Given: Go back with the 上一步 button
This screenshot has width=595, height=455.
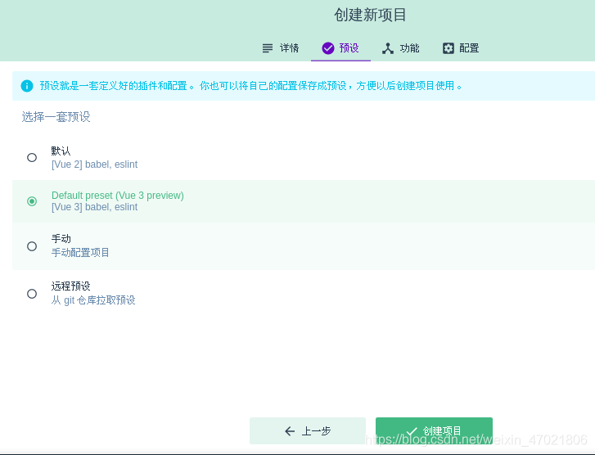Looking at the screenshot, I should (308, 430).
